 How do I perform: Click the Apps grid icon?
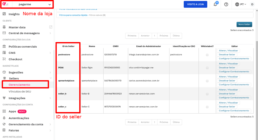(4, 111)
